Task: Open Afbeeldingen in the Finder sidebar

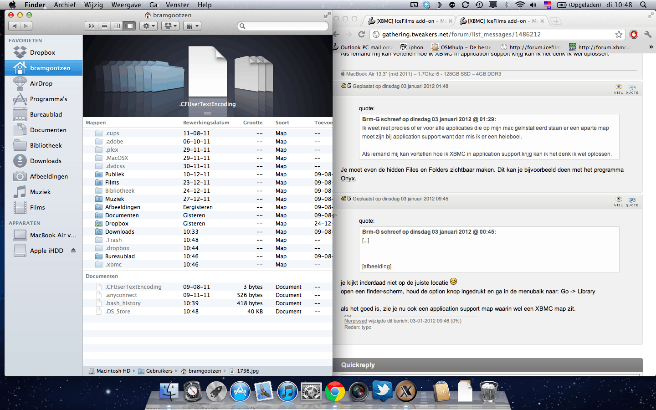Action: point(43,176)
